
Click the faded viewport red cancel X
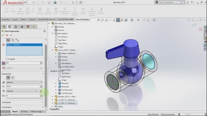coord(201,29)
